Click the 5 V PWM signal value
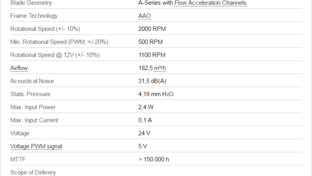 [143, 146]
